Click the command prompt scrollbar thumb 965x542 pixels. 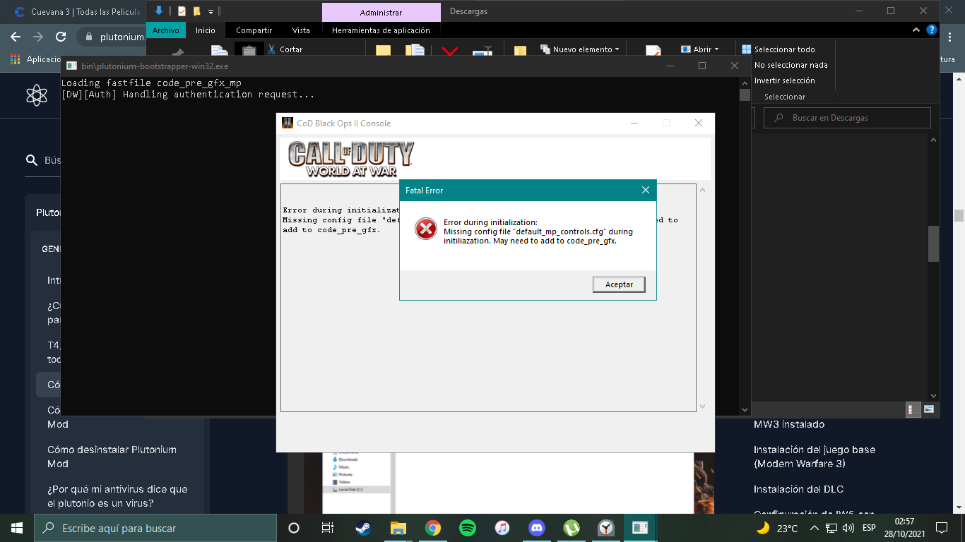pyautogui.click(x=745, y=95)
